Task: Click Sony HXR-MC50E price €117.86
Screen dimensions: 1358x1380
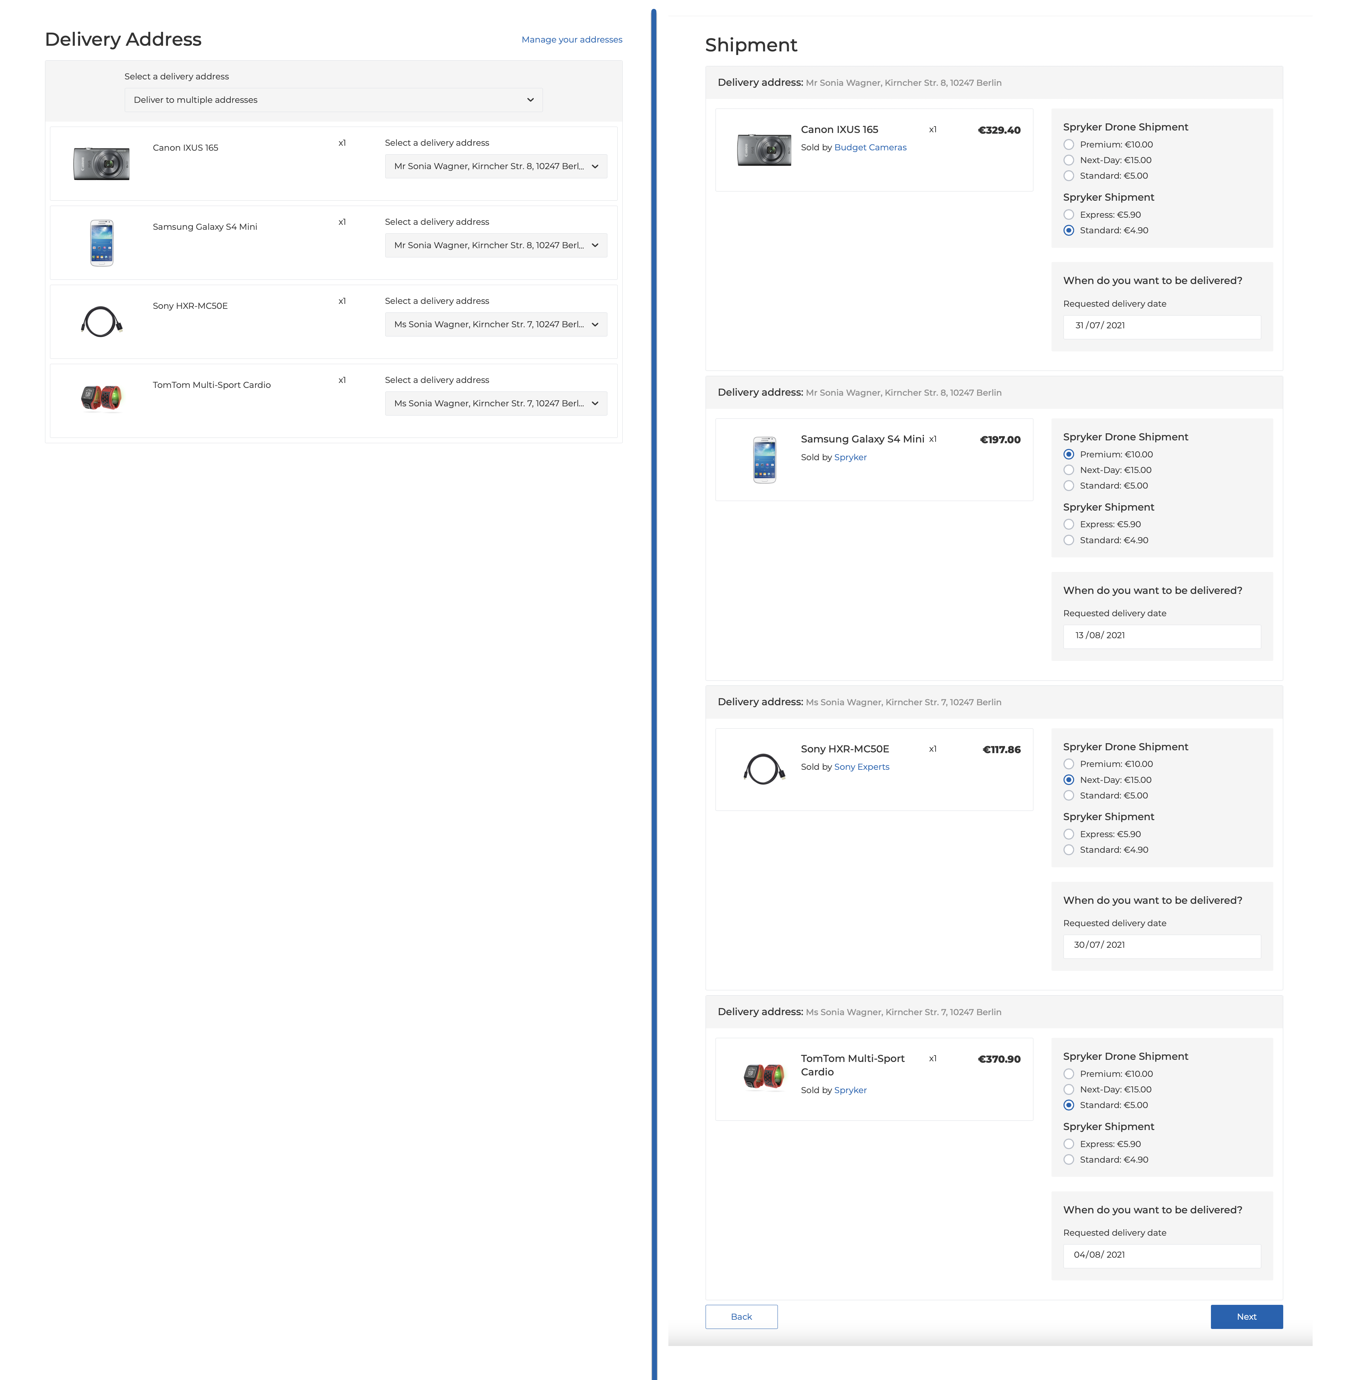Action: click(x=1001, y=749)
